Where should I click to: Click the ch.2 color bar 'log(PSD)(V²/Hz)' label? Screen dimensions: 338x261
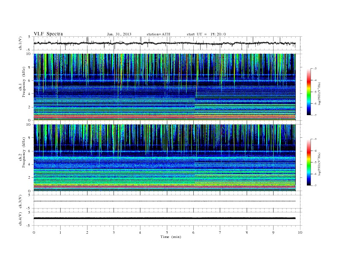[x=320, y=164]
